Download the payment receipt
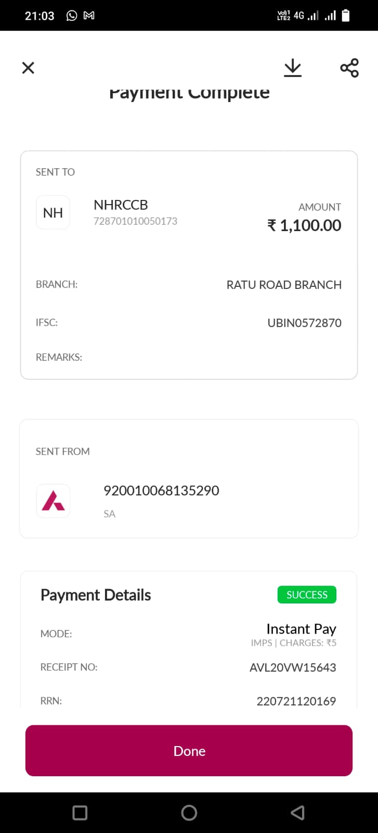Image resolution: width=378 pixels, height=833 pixels. tap(293, 68)
